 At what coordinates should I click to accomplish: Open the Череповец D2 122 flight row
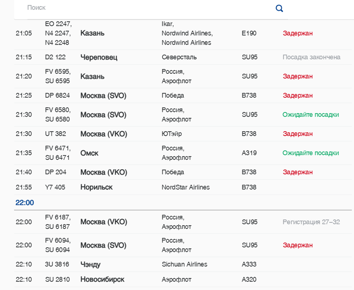(99, 57)
